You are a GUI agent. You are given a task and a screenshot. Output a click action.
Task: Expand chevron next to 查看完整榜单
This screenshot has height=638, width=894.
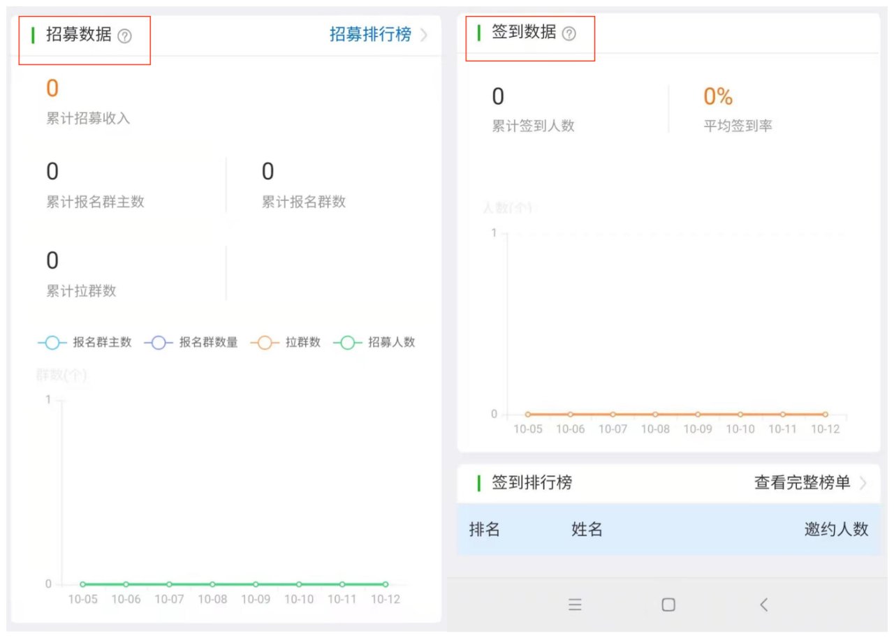pos(863,483)
